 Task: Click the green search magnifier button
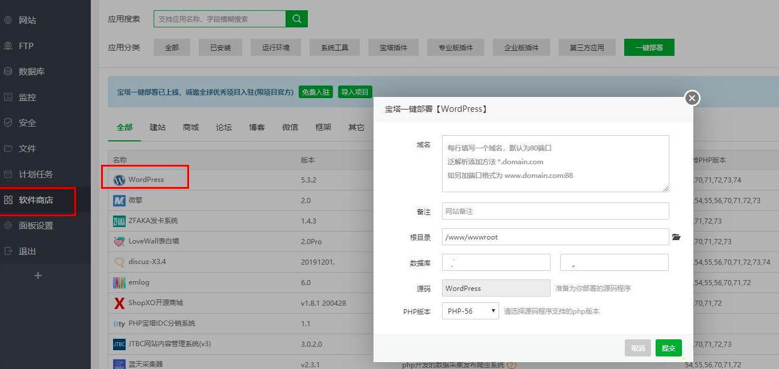click(296, 19)
